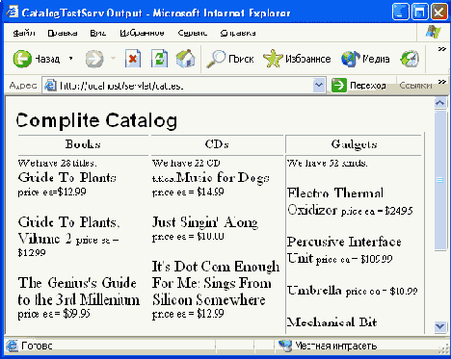Image resolution: width=451 pixels, height=359 pixels.
Task: Click the IE icon in the status bar
Action: click(x=13, y=346)
